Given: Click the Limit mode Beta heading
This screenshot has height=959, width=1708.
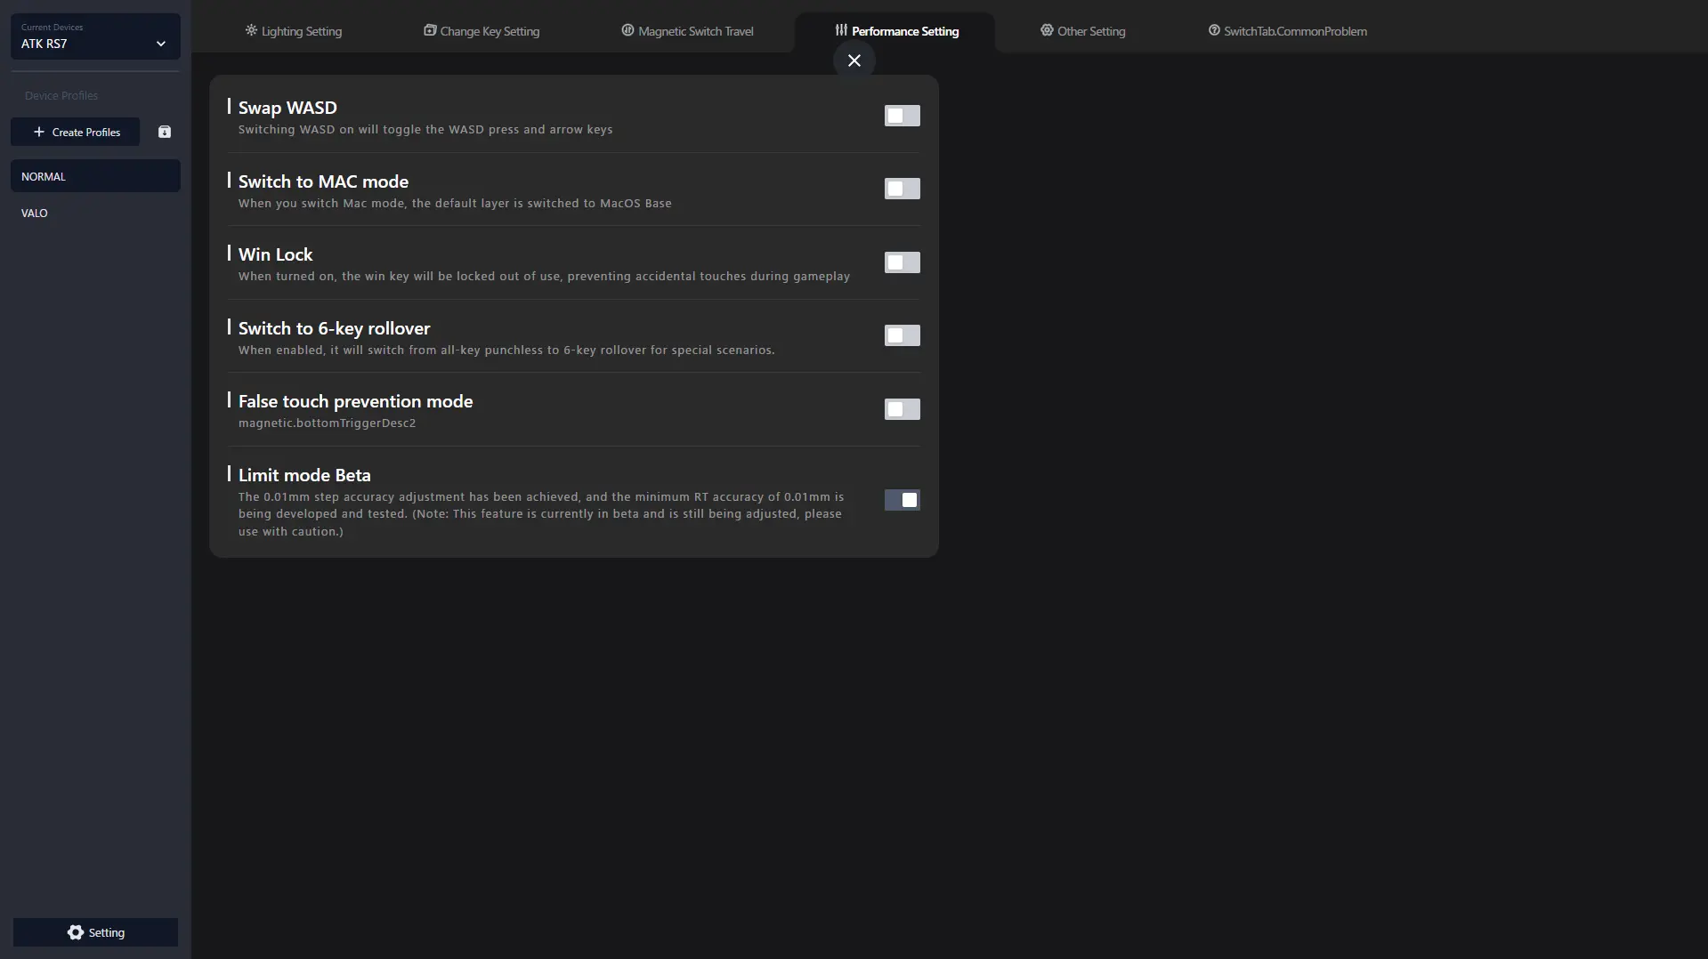Looking at the screenshot, I should click(304, 475).
